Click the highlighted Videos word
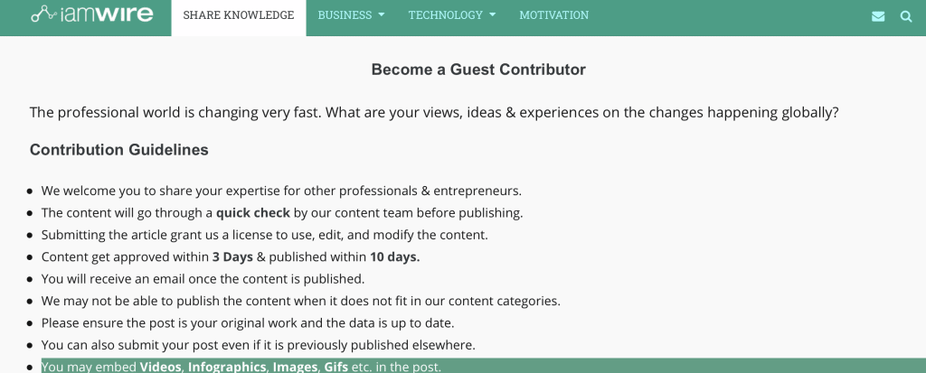 (x=160, y=367)
